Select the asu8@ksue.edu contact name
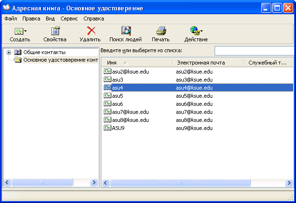The width and height of the screenshot is (296, 203). click(x=130, y=120)
